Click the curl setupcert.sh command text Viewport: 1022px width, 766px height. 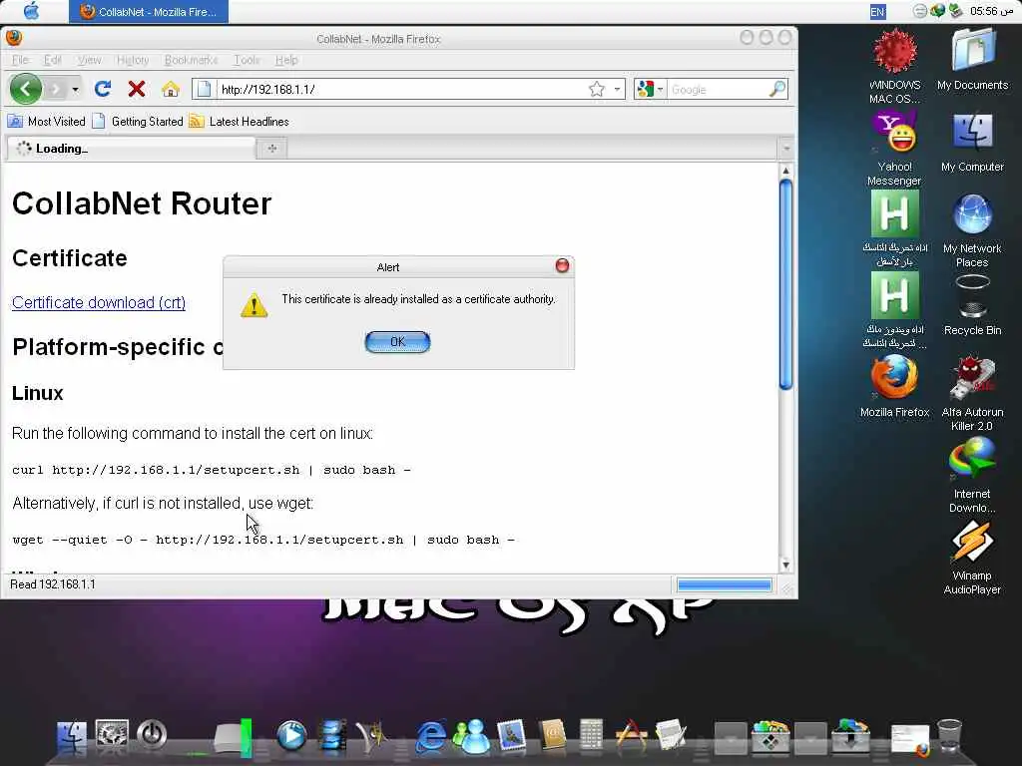point(212,470)
